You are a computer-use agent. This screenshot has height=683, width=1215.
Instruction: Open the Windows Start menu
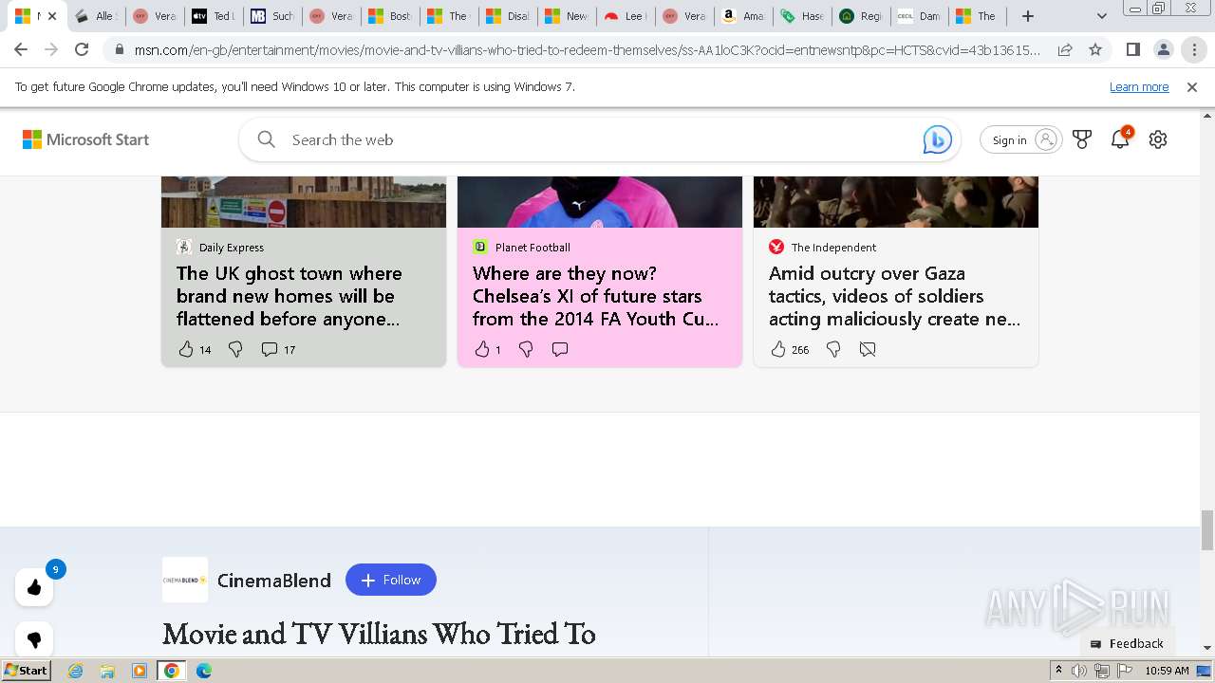coord(27,670)
